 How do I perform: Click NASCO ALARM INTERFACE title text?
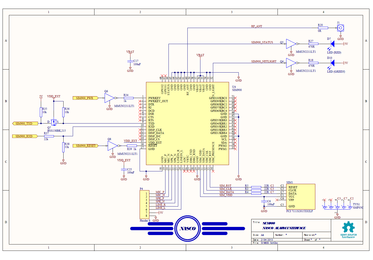[x=284, y=228]
